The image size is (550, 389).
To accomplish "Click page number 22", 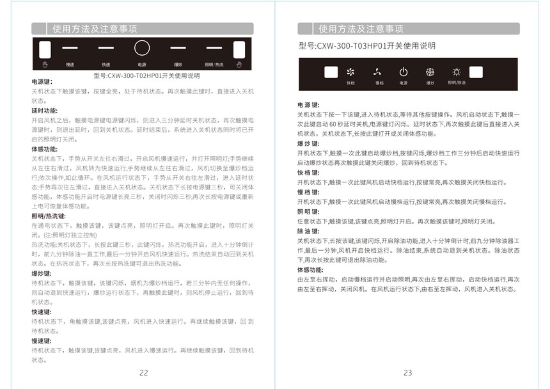I will click(144, 373).
